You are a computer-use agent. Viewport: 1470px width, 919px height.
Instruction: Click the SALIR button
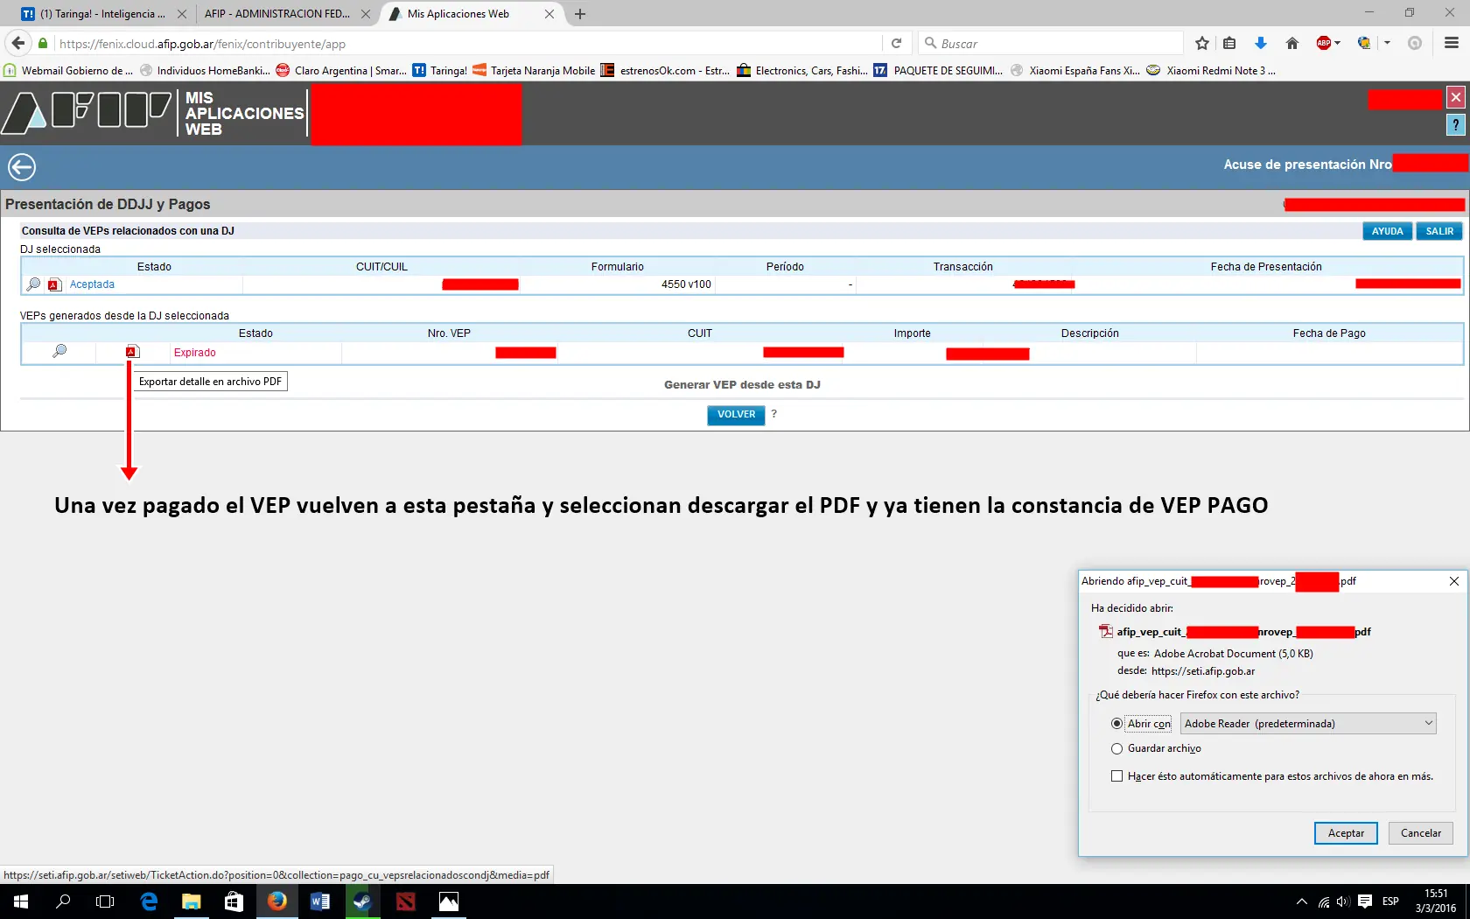[1439, 231]
